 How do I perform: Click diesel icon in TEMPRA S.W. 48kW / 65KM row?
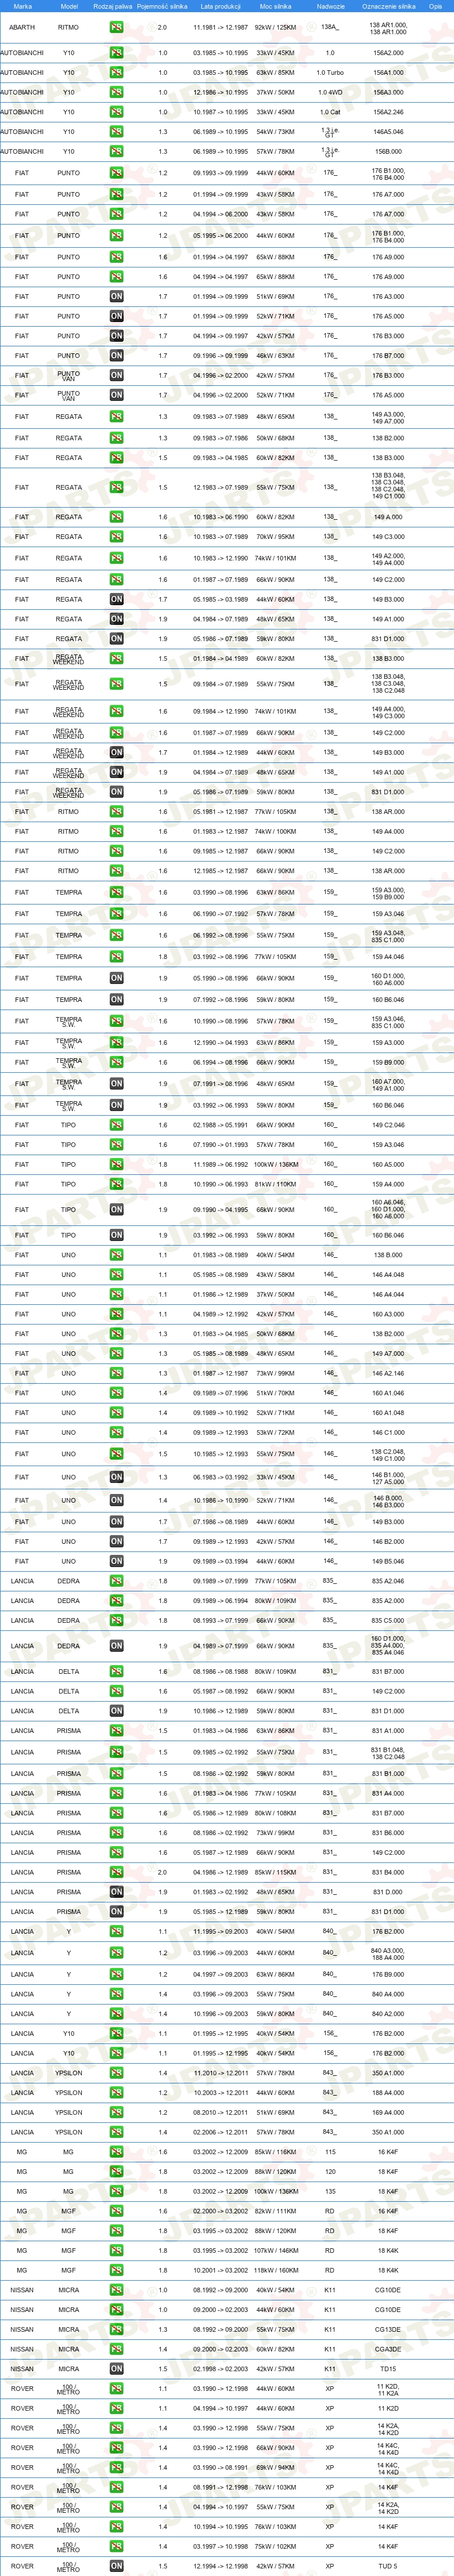[x=117, y=1084]
